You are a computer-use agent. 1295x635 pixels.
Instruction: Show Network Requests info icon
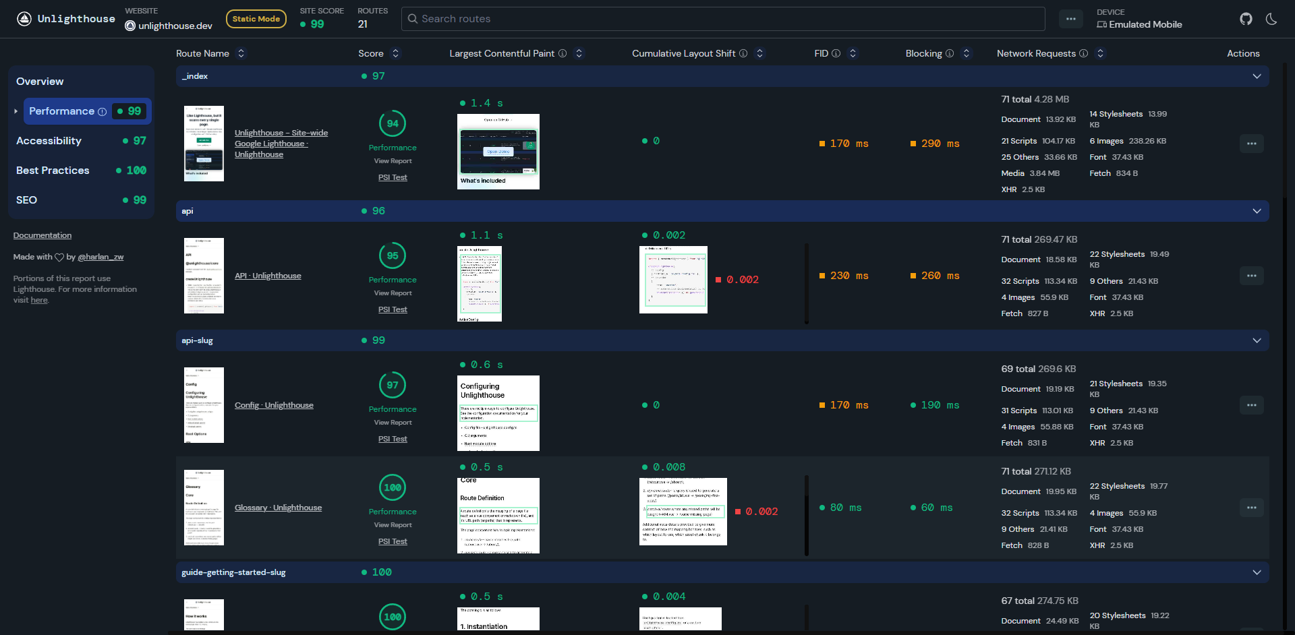(1083, 53)
